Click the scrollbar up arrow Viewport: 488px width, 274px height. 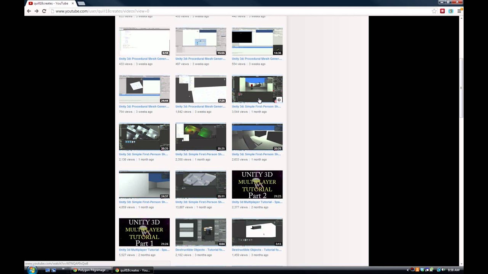click(x=461, y=18)
